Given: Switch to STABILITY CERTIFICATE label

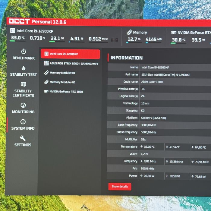Looking at the screenshot, I should click(x=23, y=93).
